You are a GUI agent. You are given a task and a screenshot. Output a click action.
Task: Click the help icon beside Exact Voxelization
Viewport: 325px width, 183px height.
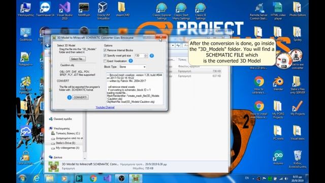pos(131,61)
